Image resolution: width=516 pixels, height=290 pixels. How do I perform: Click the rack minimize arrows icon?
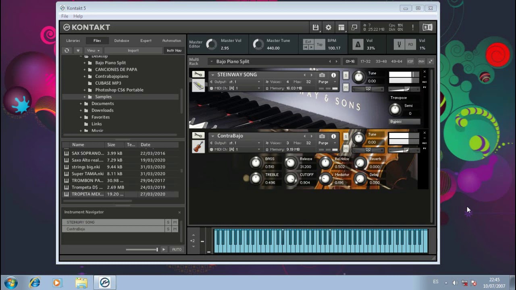coord(431,61)
